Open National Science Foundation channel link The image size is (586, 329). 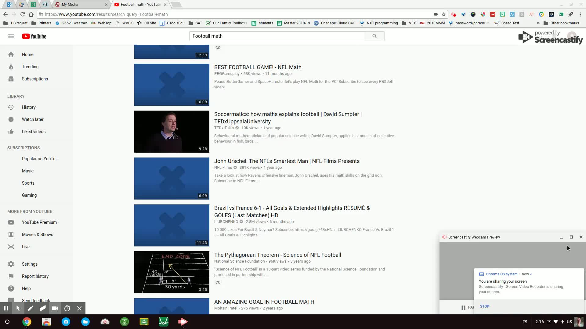coord(239,261)
